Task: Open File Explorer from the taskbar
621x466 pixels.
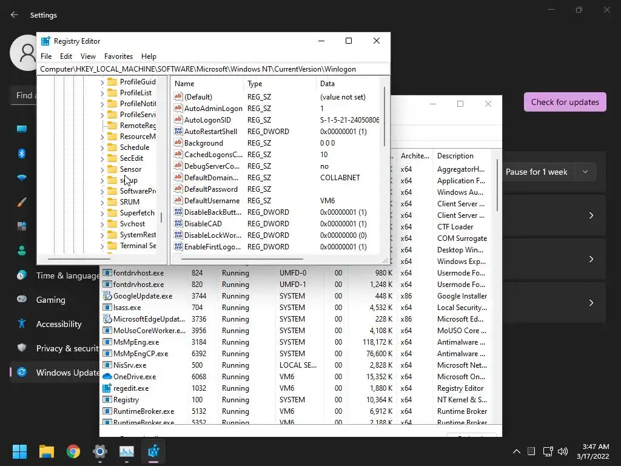Action: click(x=46, y=451)
